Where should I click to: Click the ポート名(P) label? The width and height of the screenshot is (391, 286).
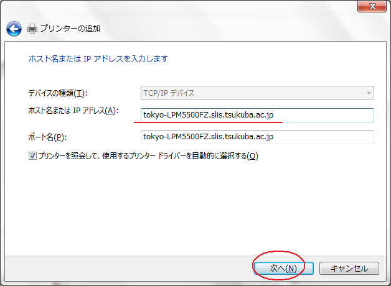pyautogui.click(x=47, y=137)
